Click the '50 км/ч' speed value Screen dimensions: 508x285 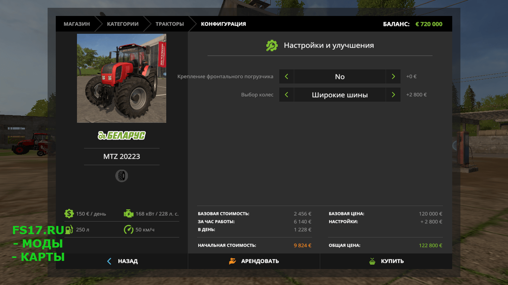coord(145,230)
